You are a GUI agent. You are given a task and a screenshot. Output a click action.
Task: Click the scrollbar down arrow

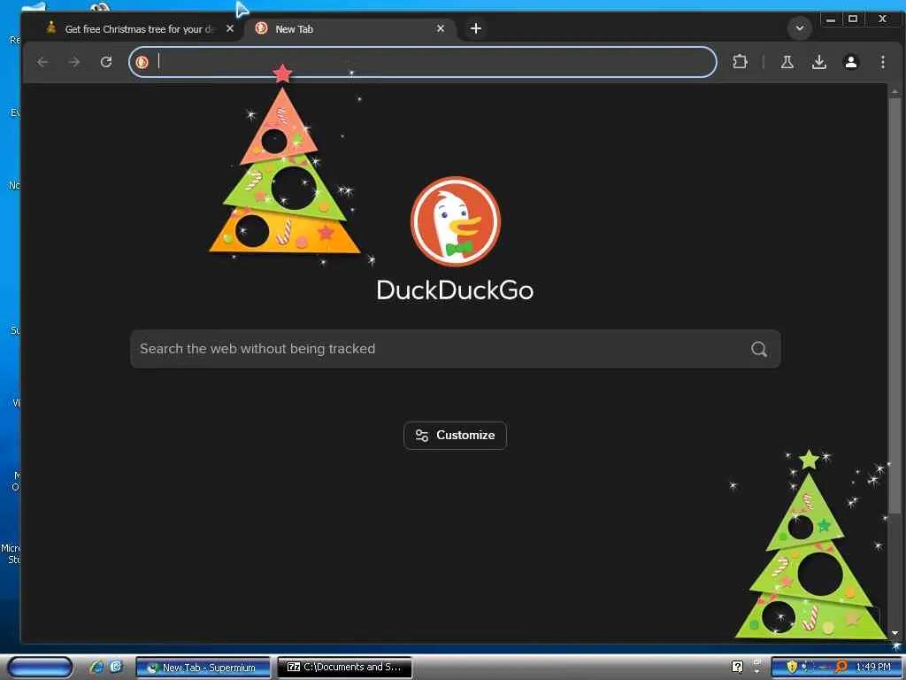(894, 633)
